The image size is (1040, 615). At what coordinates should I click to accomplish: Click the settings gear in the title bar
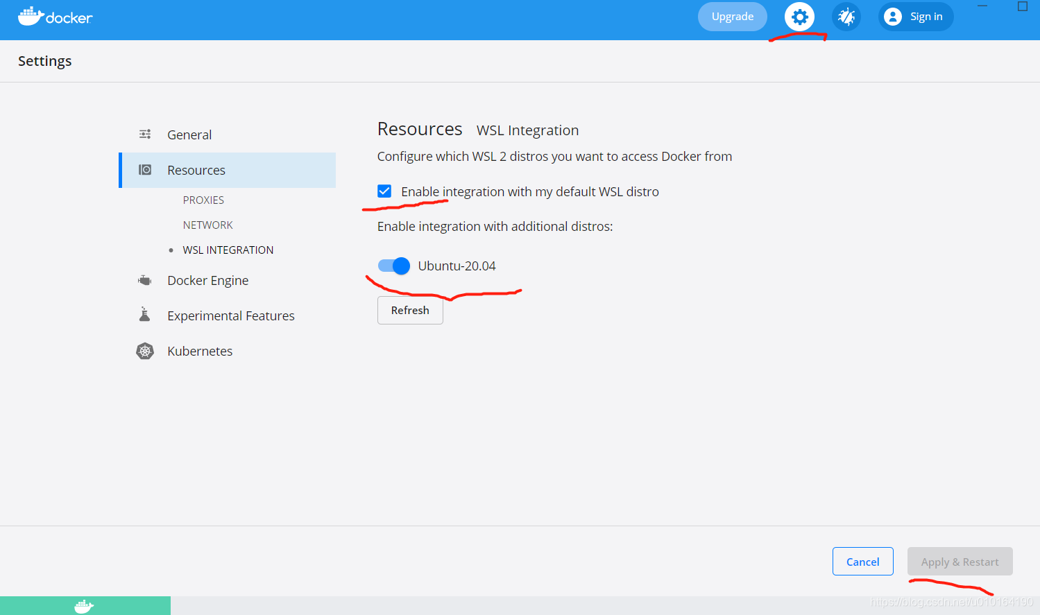tap(799, 16)
